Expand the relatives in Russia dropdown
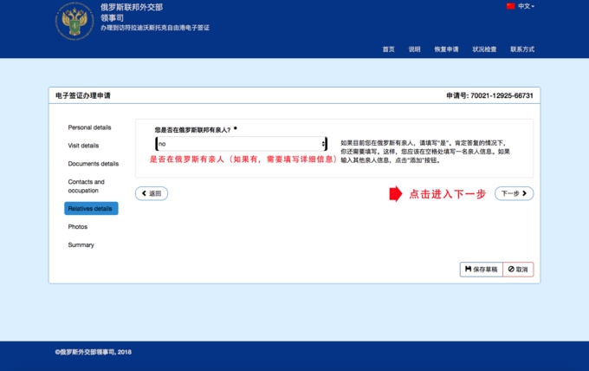The height and width of the screenshot is (371, 589). pyautogui.click(x=241, y=144)
